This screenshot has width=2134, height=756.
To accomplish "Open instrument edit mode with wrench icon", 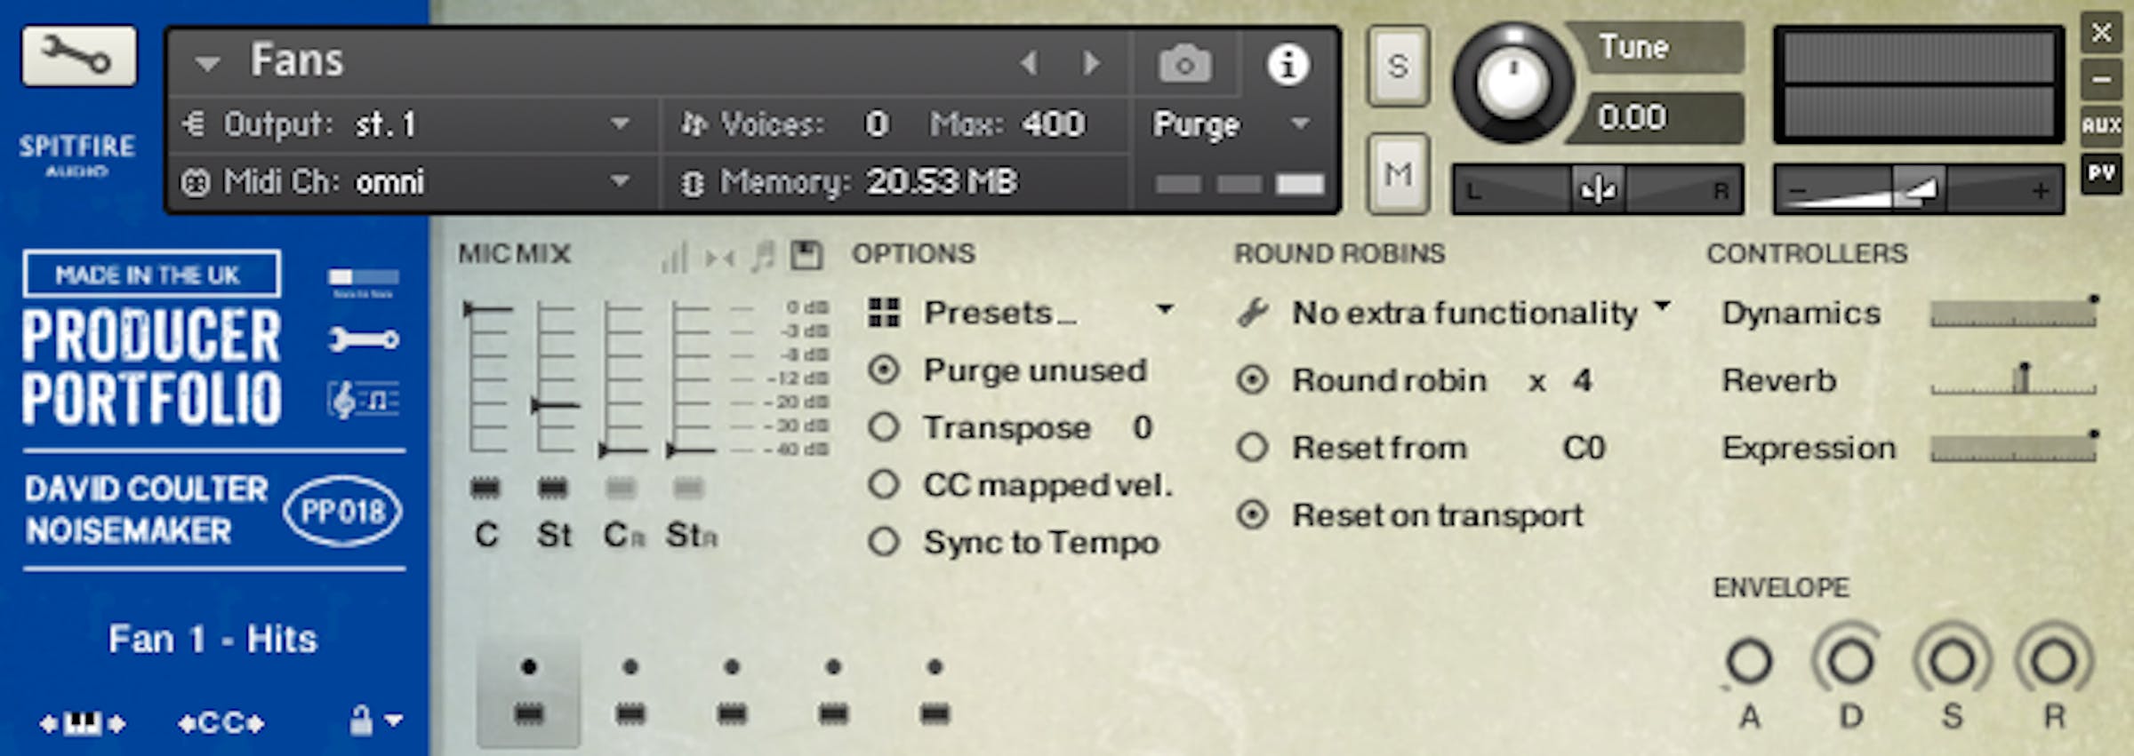I will click(x=79, y=56).
